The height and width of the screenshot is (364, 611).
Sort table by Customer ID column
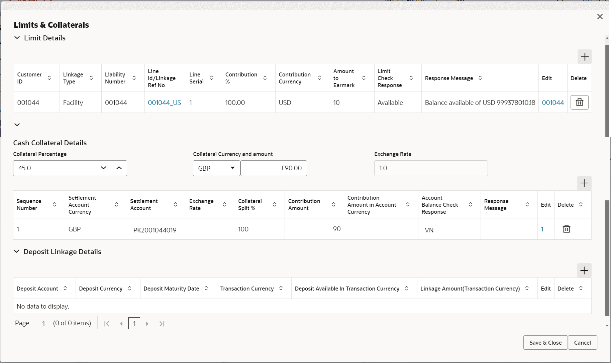[49, 78]
